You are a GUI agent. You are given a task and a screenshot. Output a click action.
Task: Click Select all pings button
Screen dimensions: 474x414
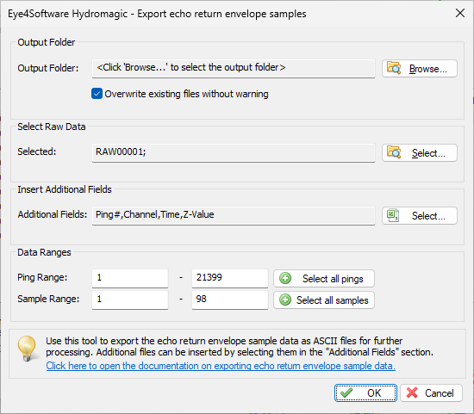click(x=324, y=278)
